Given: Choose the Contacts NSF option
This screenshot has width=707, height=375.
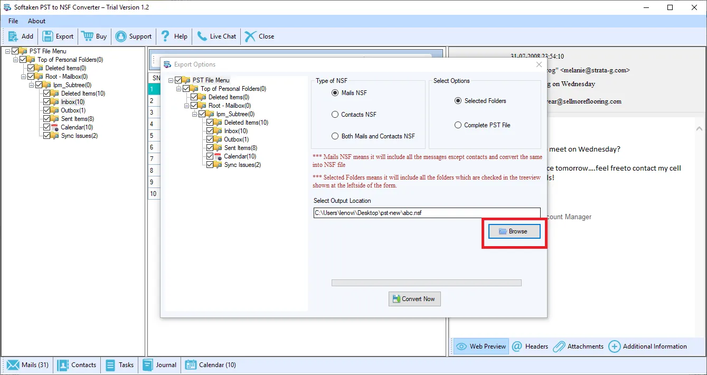Looking at the screenshot, I should (x=335, y=115).
